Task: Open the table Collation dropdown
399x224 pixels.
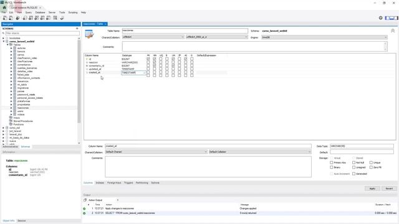Action: (x=216, y=37)
